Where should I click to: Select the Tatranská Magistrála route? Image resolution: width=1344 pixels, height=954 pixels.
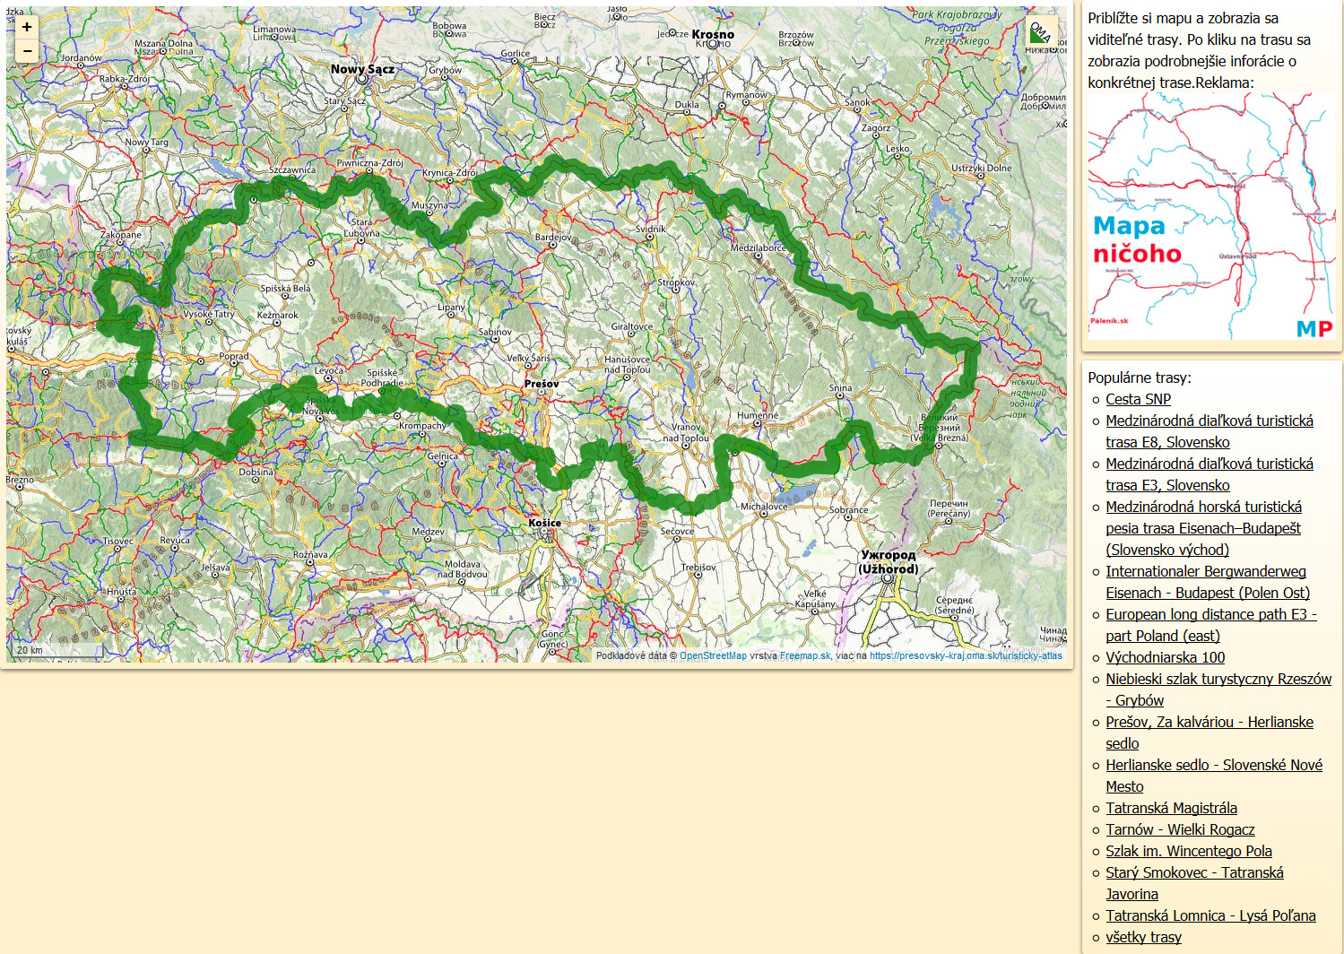pos(1171,808)
